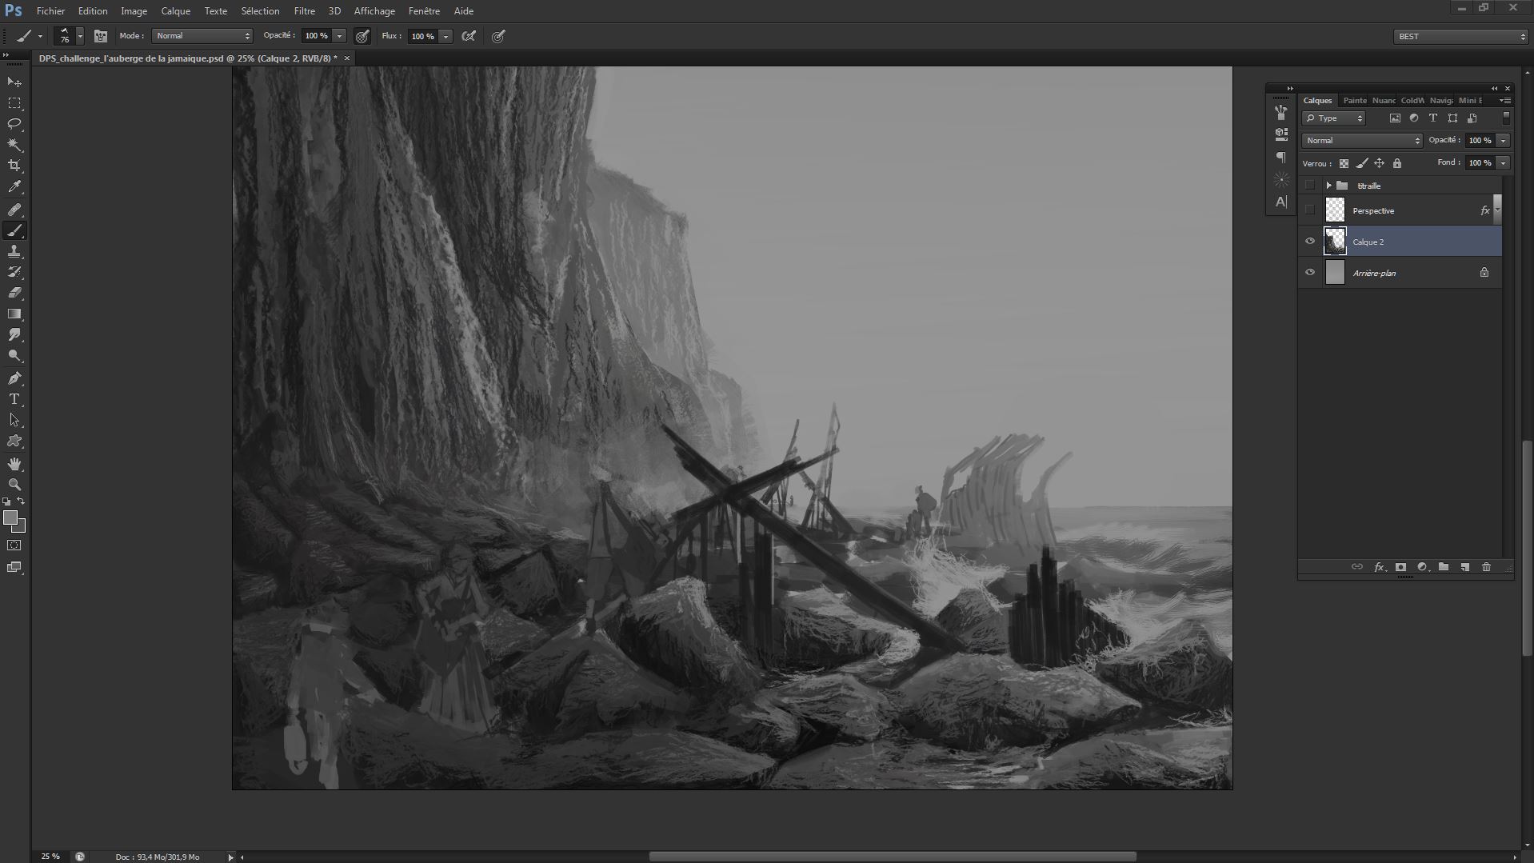Screen dimensions: 1534x863
Task: Activate the Zoom tool
Action: pyautogui.click(x=14, y=485)
